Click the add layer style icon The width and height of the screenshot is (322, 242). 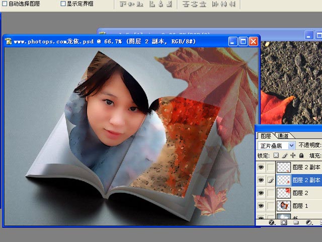click(x=272, y=222)
